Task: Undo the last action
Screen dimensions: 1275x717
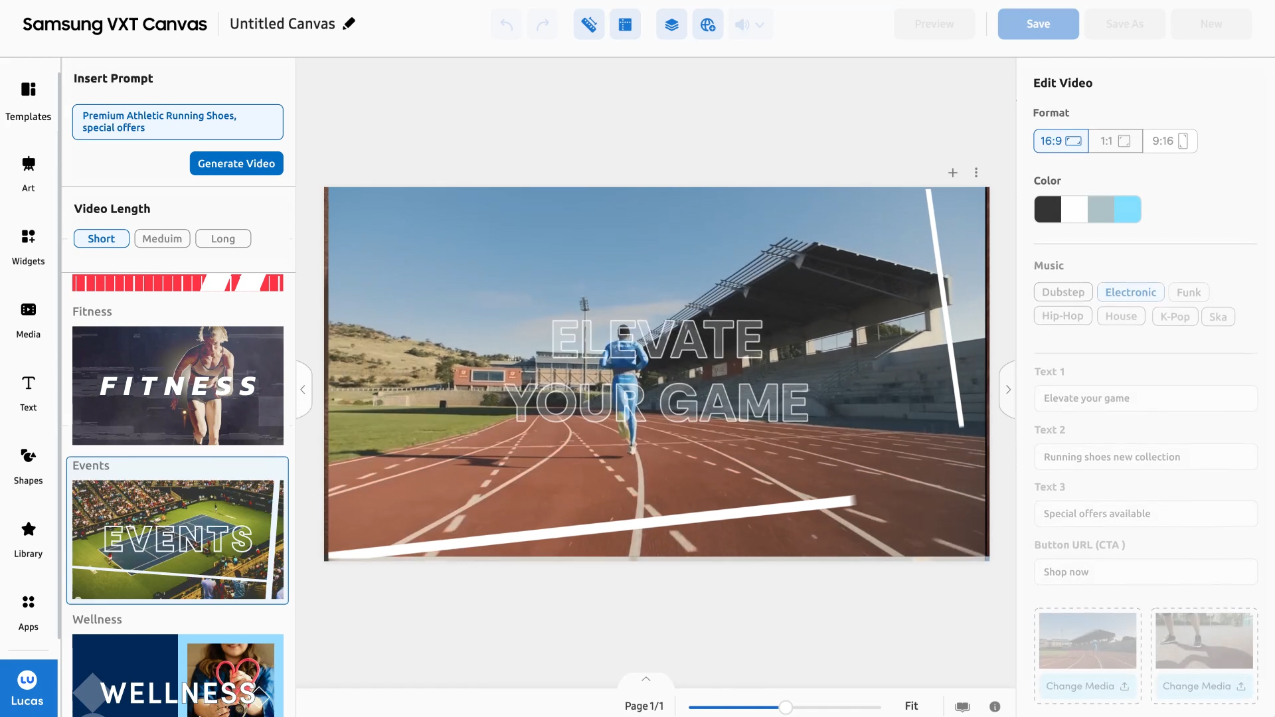Action: tap(507, 25)
